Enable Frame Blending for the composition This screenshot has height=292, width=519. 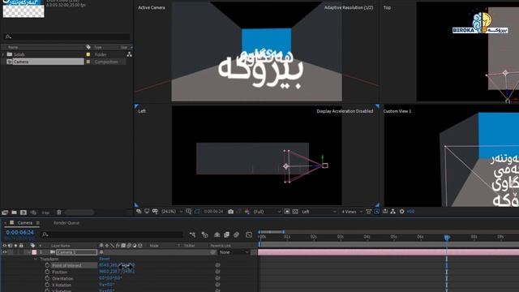tap(226, 234)
